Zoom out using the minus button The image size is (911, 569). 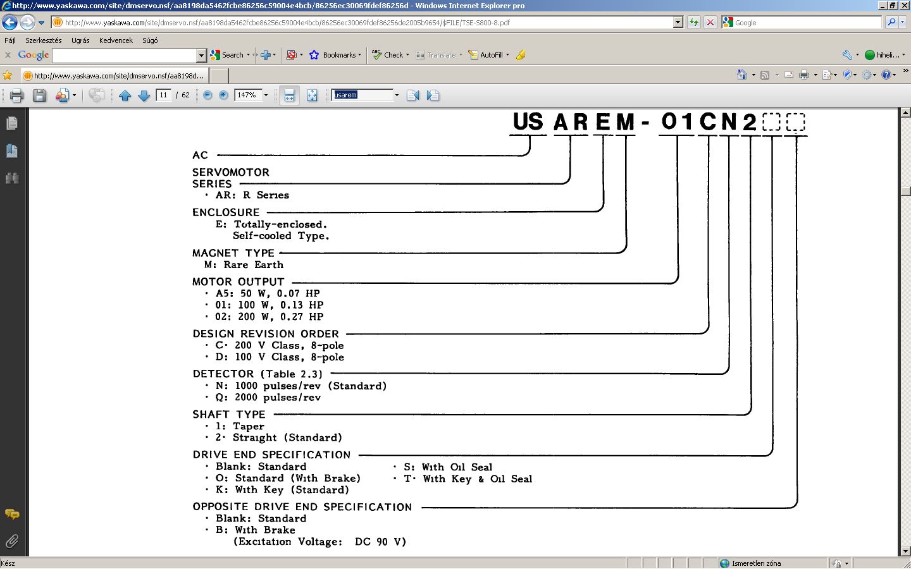pyautogui.click(x=208, y=95)
